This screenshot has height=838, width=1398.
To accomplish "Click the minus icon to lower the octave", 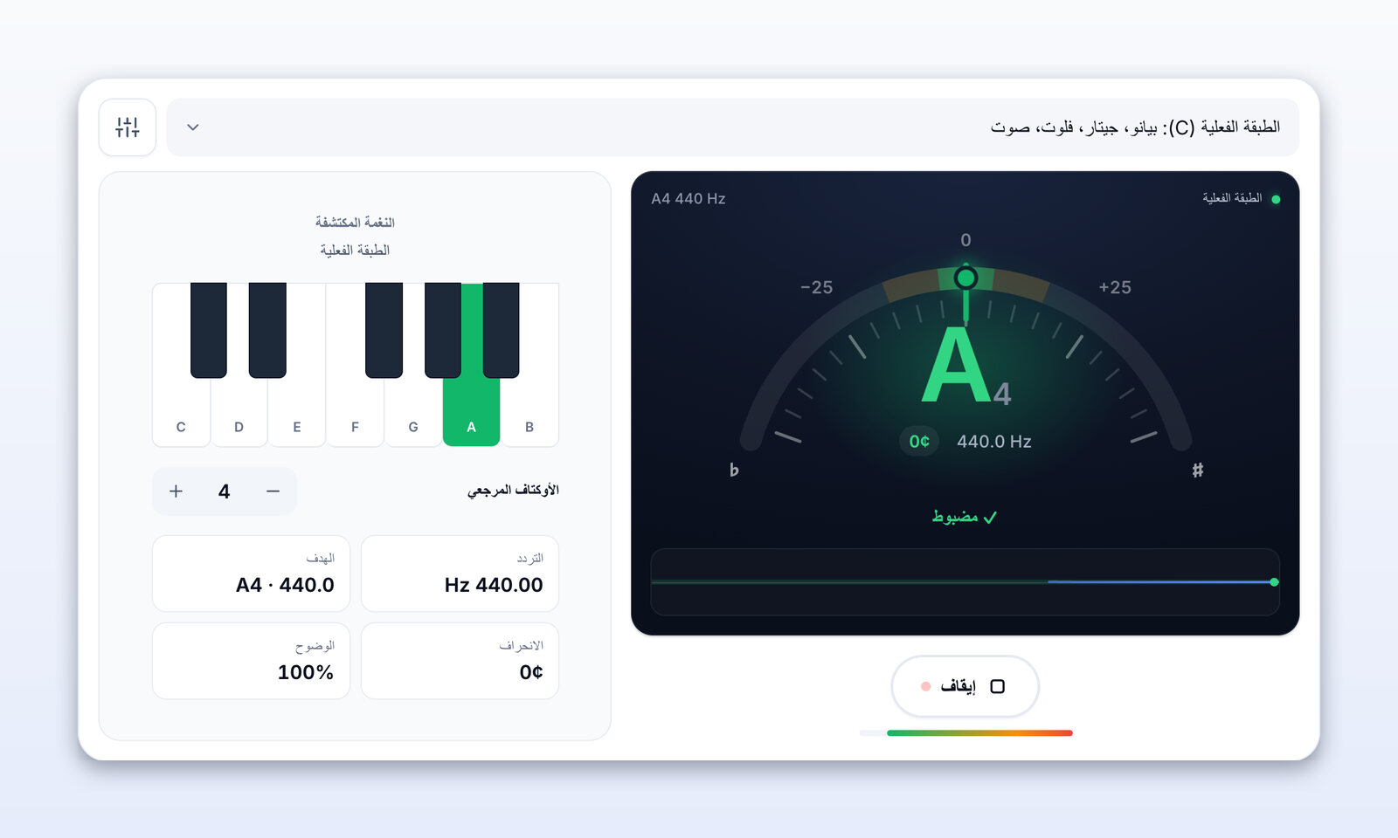I will (x=273, y=491).
